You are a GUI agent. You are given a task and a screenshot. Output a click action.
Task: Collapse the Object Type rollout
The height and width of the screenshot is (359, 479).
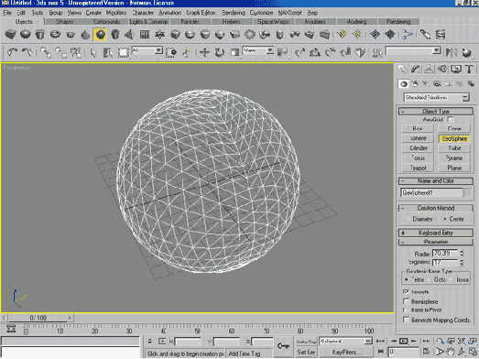(x=436, y=111)
